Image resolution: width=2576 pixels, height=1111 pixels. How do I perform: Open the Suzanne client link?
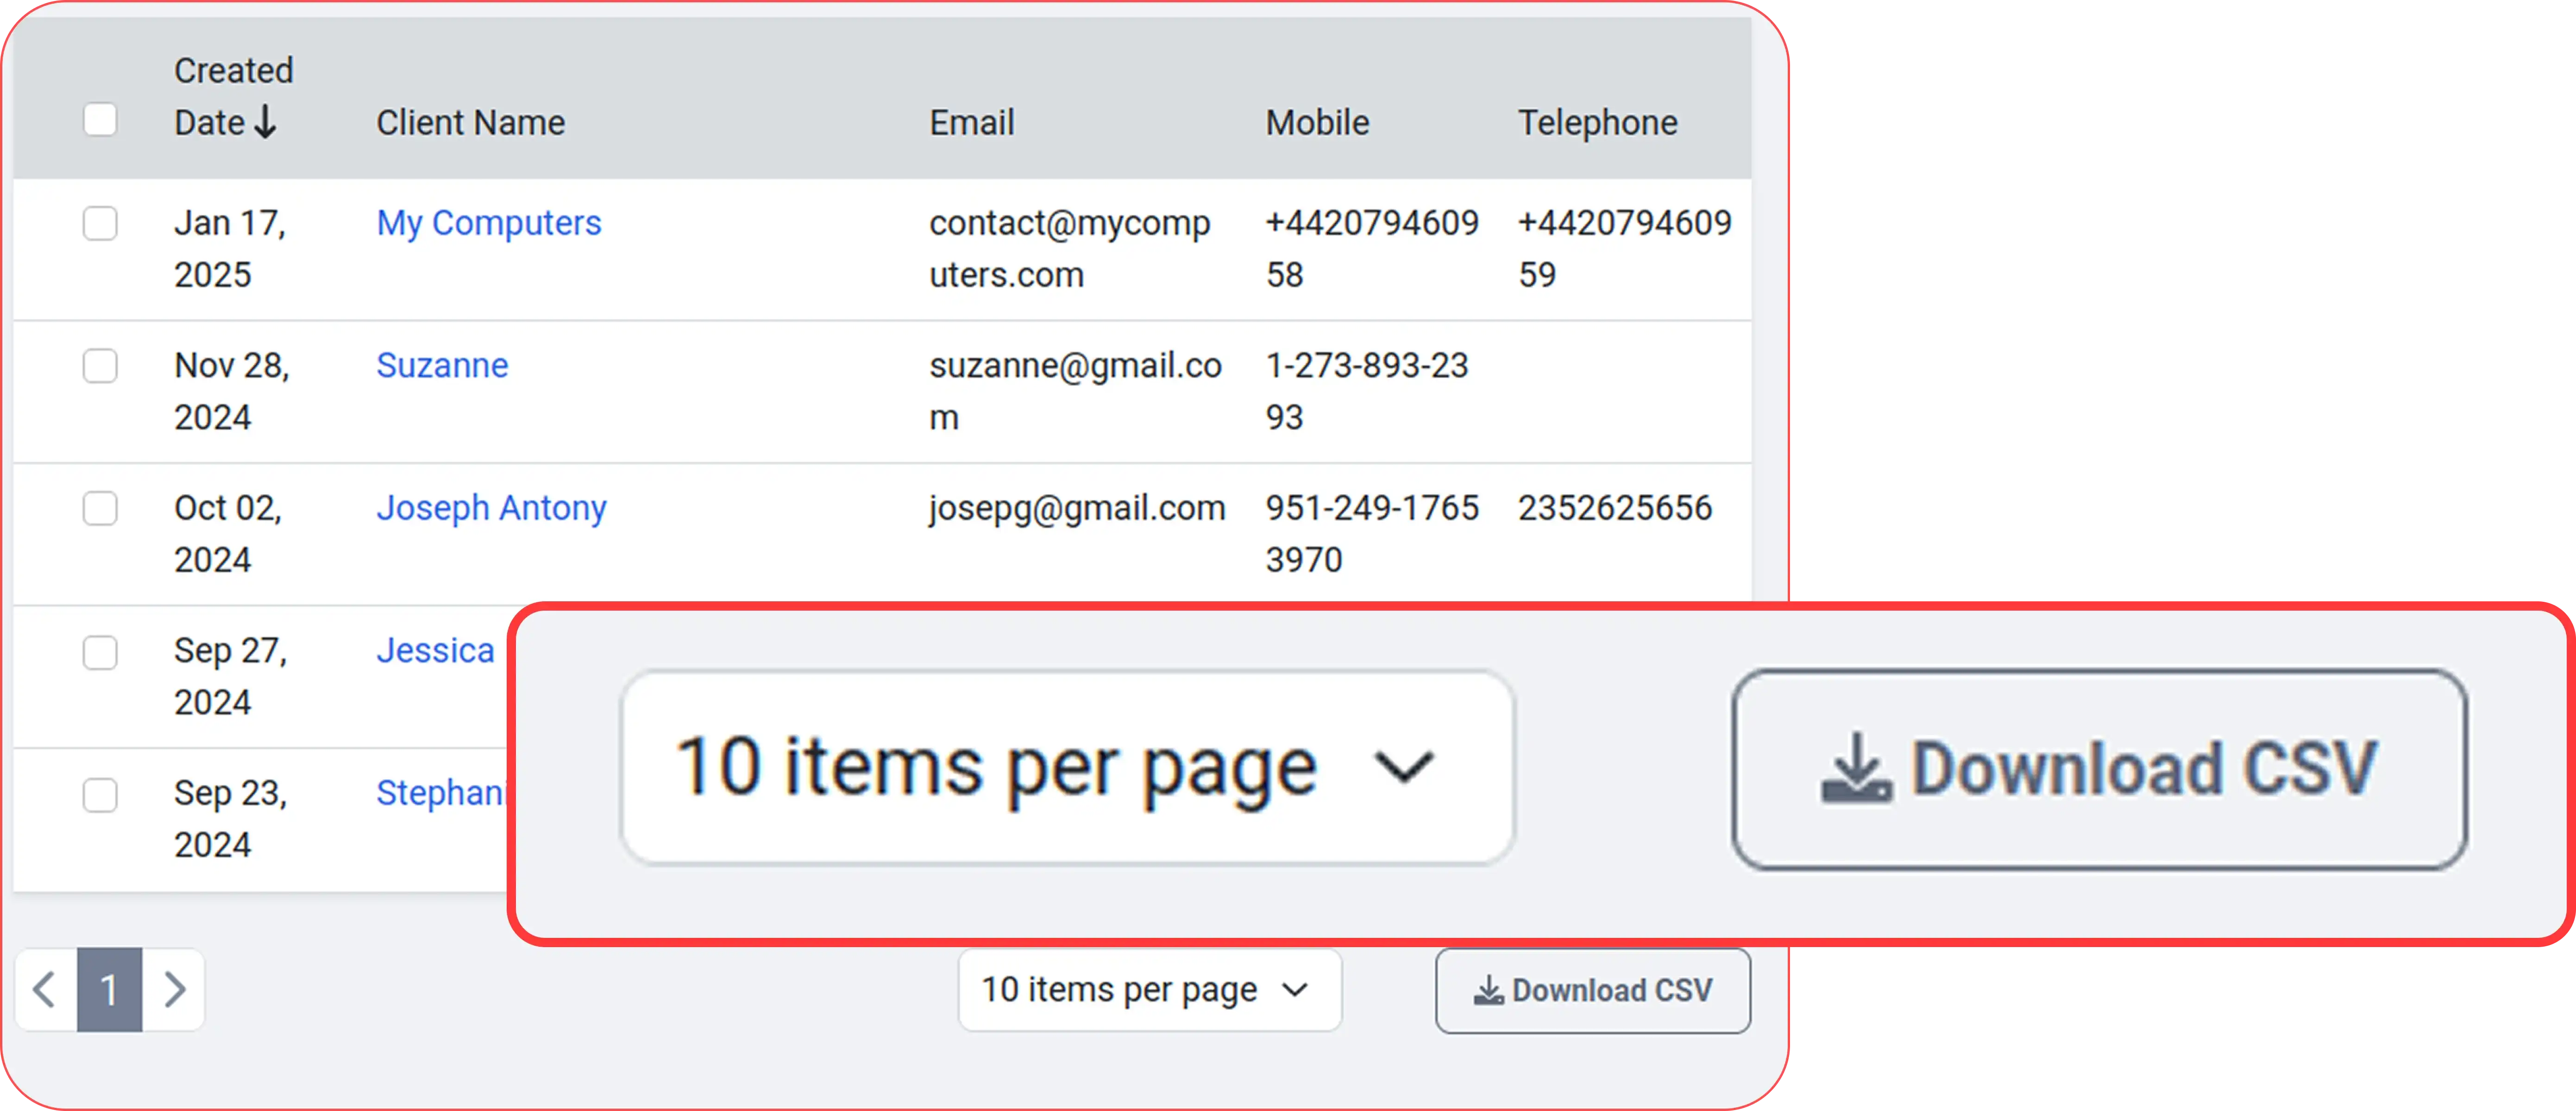(x=442, y=366)
